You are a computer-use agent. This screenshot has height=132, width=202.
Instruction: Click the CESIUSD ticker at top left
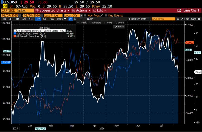[x=10, y=2]
